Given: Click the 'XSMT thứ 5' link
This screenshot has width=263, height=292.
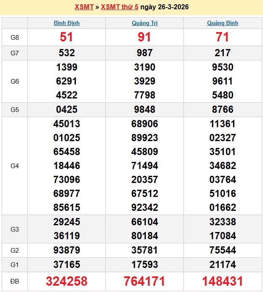Looking at the screenshot, I should pyautogui.click(x=120, y=7).
